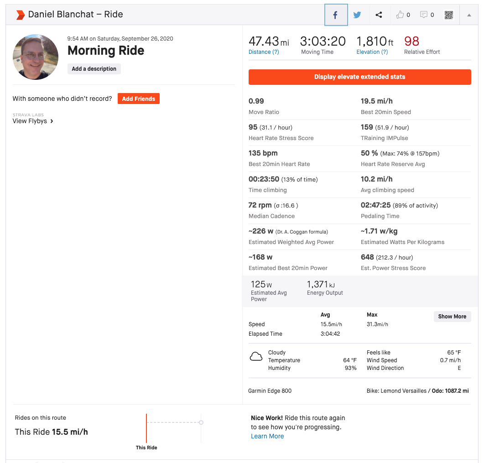Click the Strava chevron logo in header
Screen dimensions: 484x463
click(21, 15)
